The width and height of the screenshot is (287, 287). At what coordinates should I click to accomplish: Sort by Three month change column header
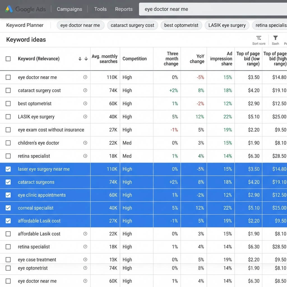coord(171,59)
